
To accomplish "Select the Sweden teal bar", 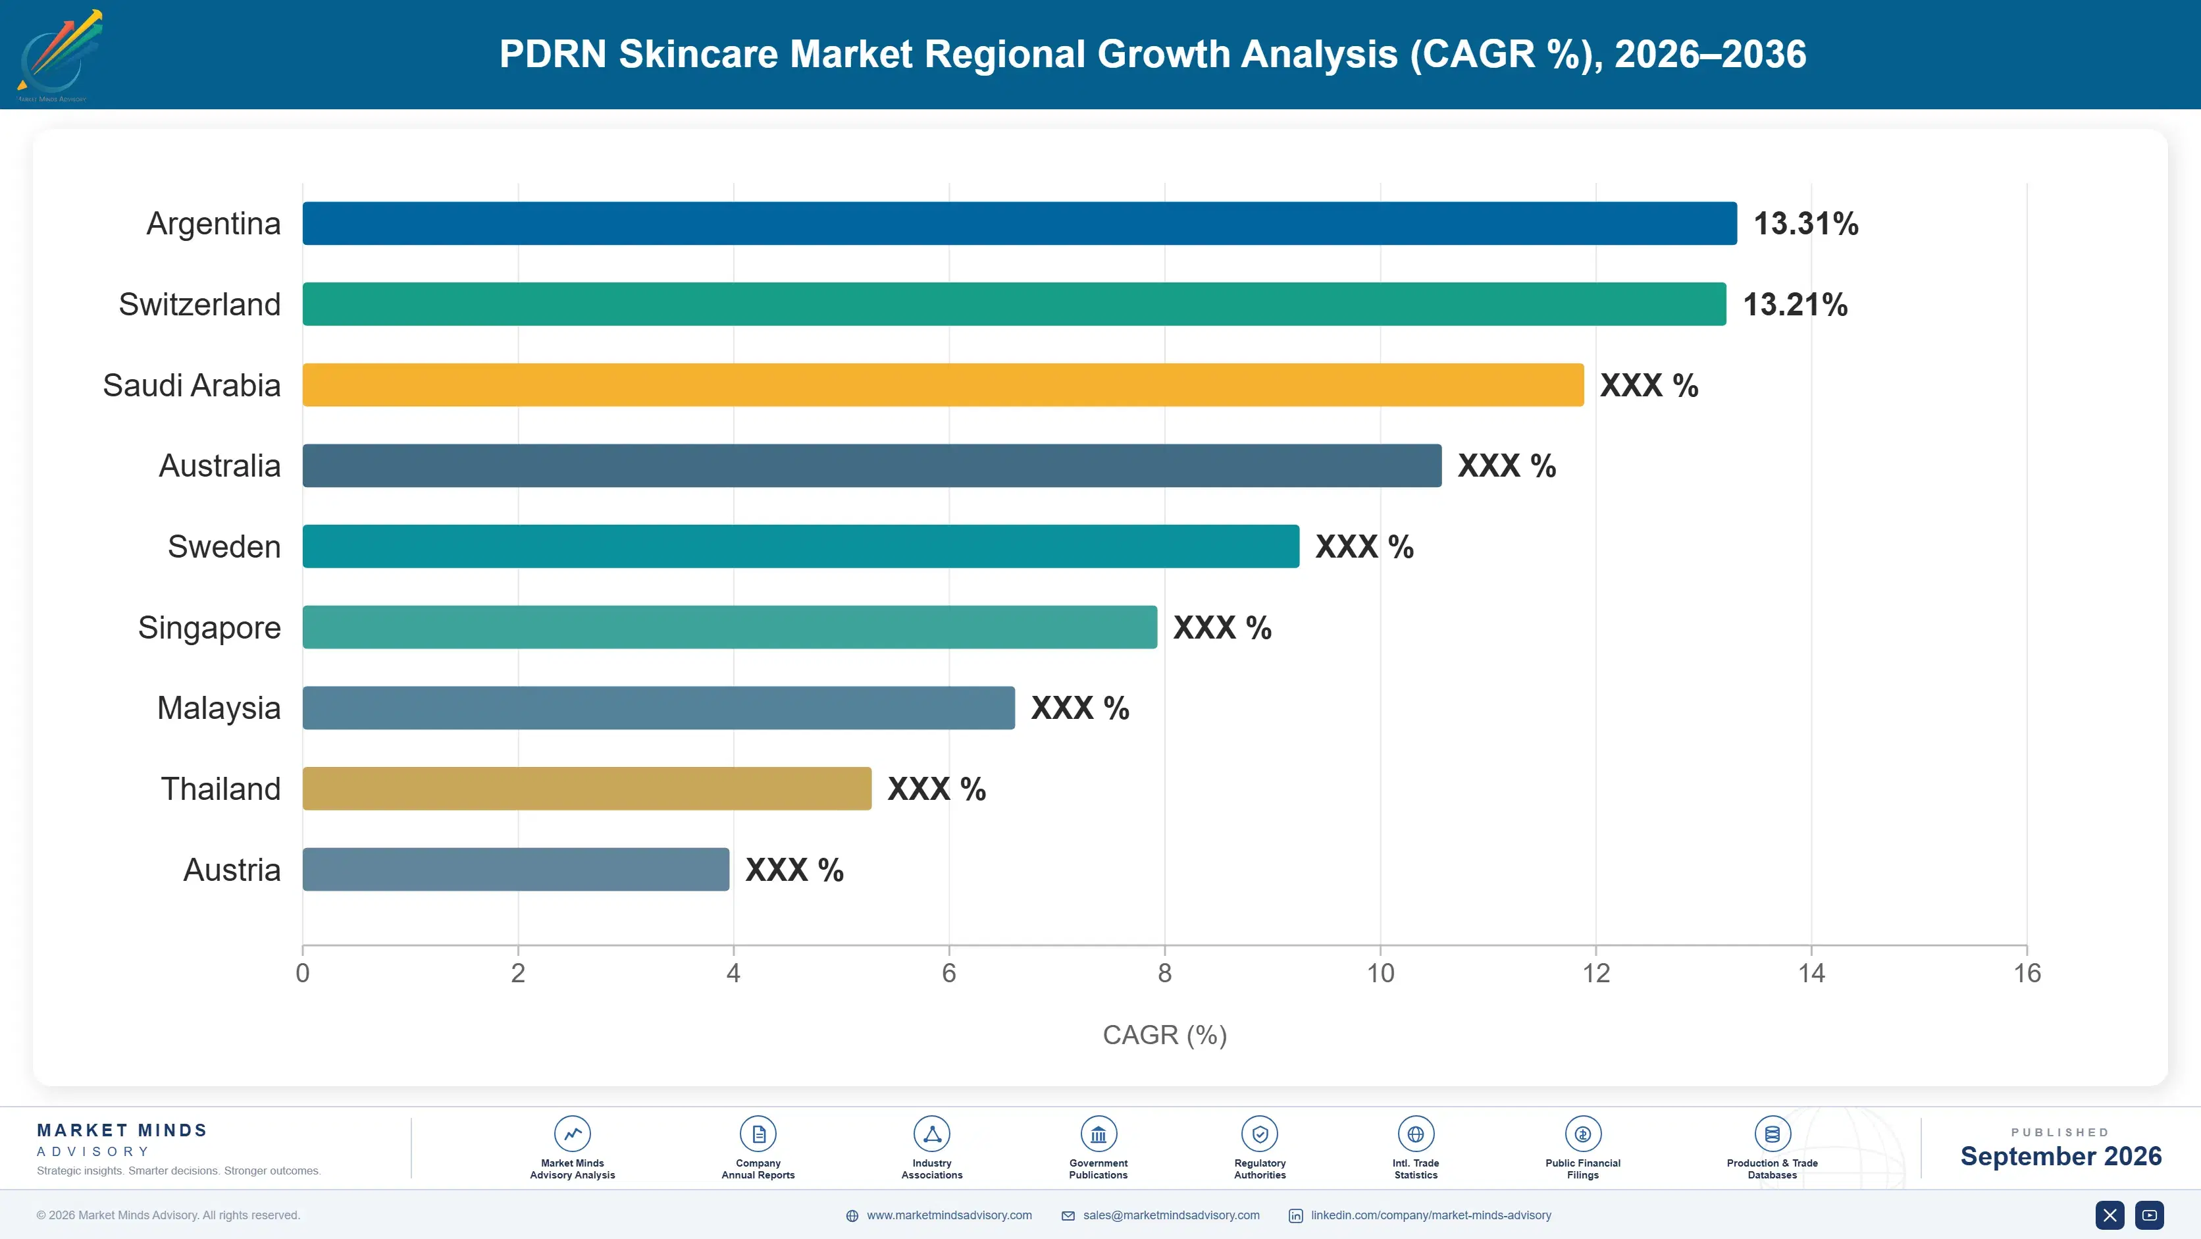I will 800,546.
